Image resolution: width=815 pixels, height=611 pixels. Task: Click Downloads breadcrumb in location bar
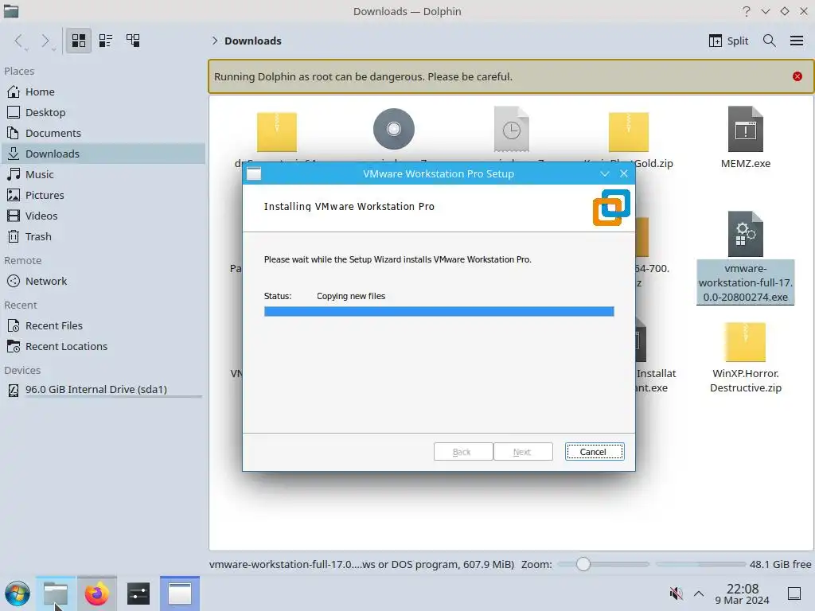point(252,41)
